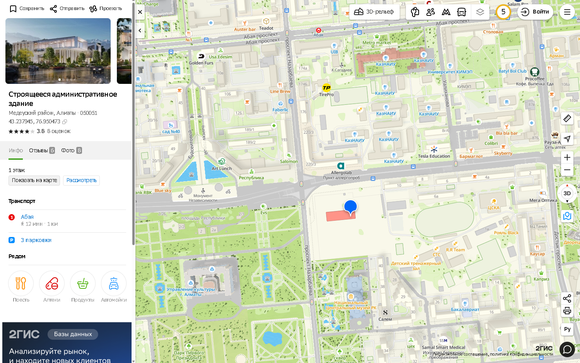Image resolution: width=580 pixels, height=363 pixels.
Task: Locate my position with the arrow icon
Action: (x=567, y=139)
